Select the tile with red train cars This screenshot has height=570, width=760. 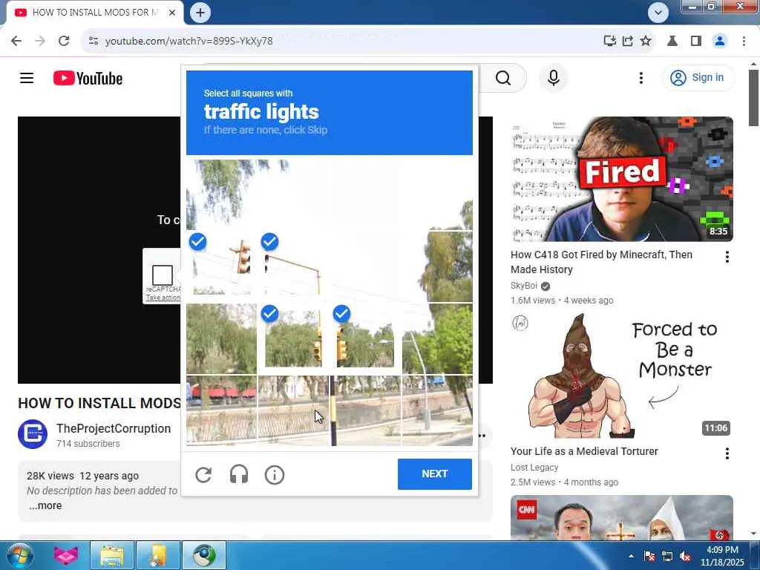click(221, 410)
